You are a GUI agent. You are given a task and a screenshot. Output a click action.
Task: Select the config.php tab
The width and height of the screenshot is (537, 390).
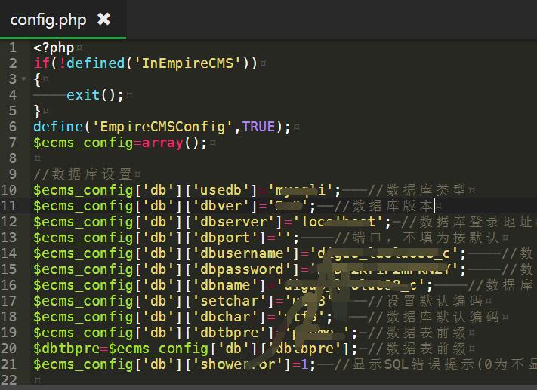point(48,20)
